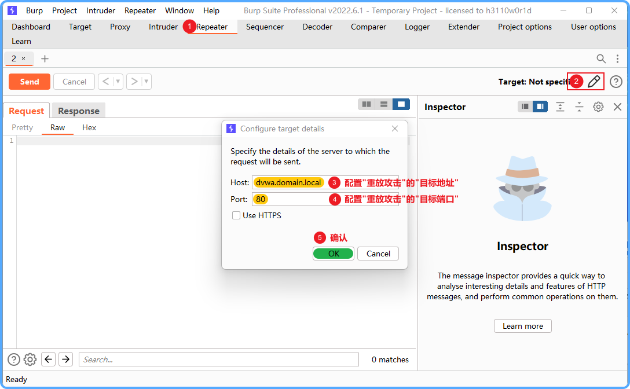Set stacked top-bottom request/response layout
Image resolution: width=630 pixels, height=389 pixels.
coord(384,104)
